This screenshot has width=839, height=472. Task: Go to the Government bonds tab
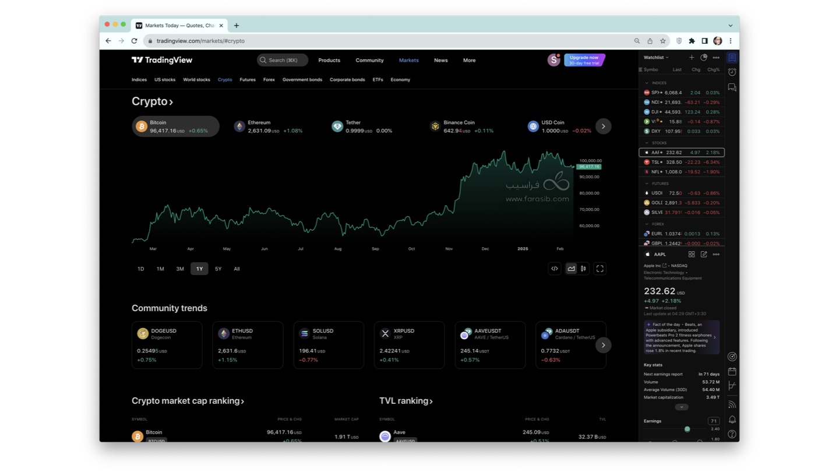[302, 80]
